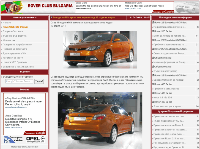
Task: Open RoverClub-BG Форум link
Action: [x=15, y=27]
